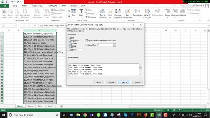Open Firefox from the taskbar
Image resolution: width=210 pixels, height=118 pixels.
tap(146, 115)
